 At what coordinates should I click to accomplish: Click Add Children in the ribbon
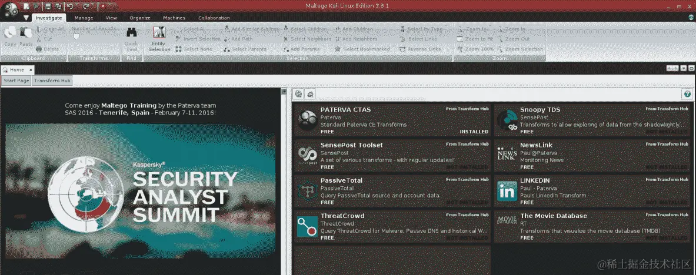tap(354, 29)
